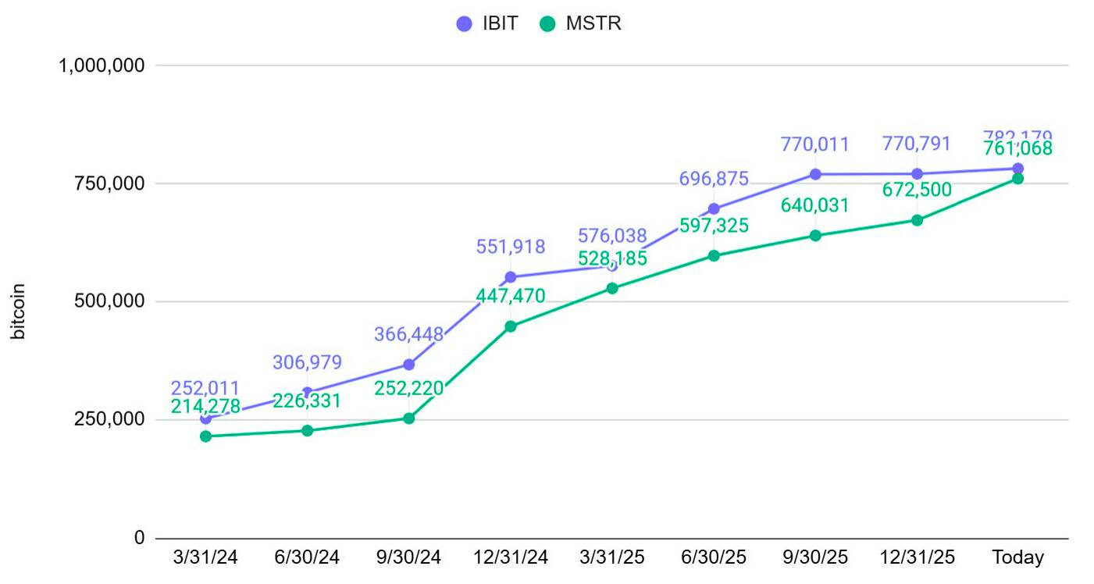Click the MSTR data point at 3/31/25

[x=612, y=288]
